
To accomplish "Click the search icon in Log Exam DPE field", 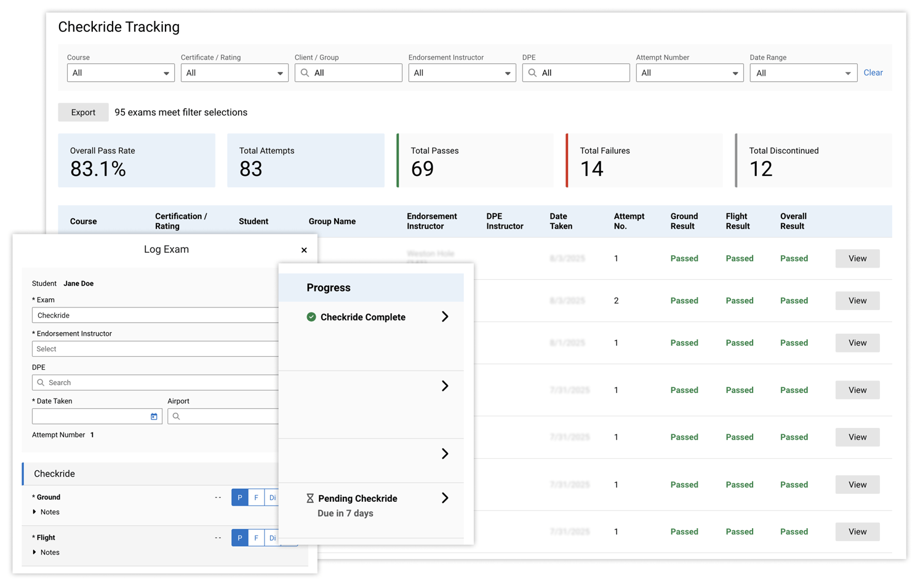I will tap(41, 383).
